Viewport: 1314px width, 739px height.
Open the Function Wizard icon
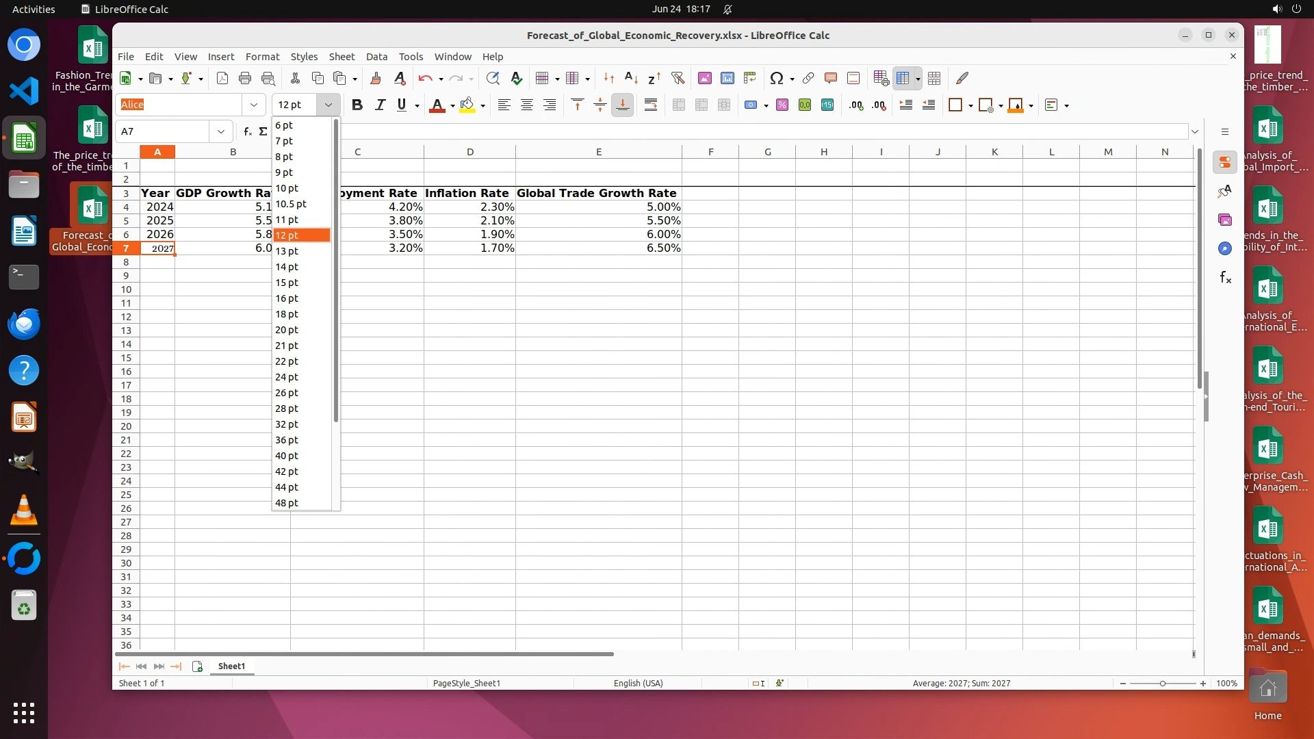tap(247, 131)
